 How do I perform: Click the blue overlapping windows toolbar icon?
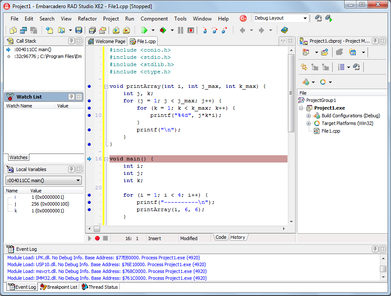[x=23, y=30]
